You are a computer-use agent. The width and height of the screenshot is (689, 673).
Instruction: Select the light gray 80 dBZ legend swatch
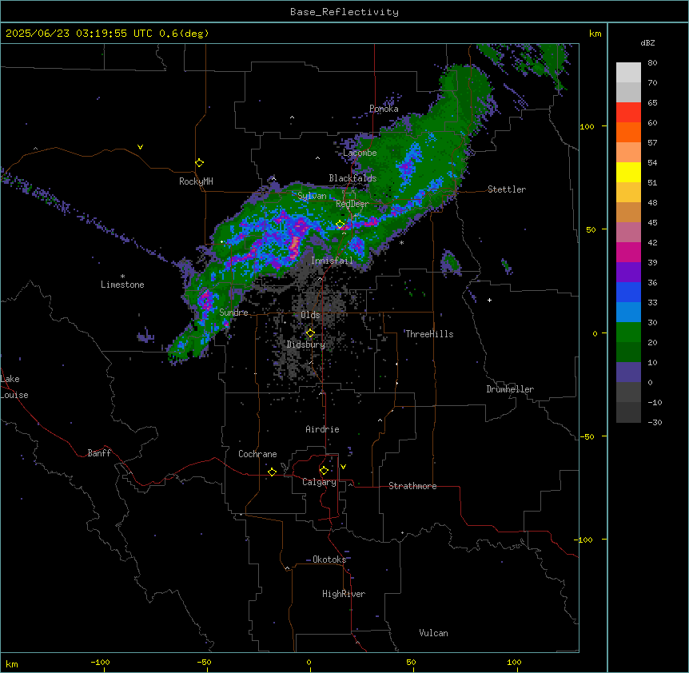point(628,73)
